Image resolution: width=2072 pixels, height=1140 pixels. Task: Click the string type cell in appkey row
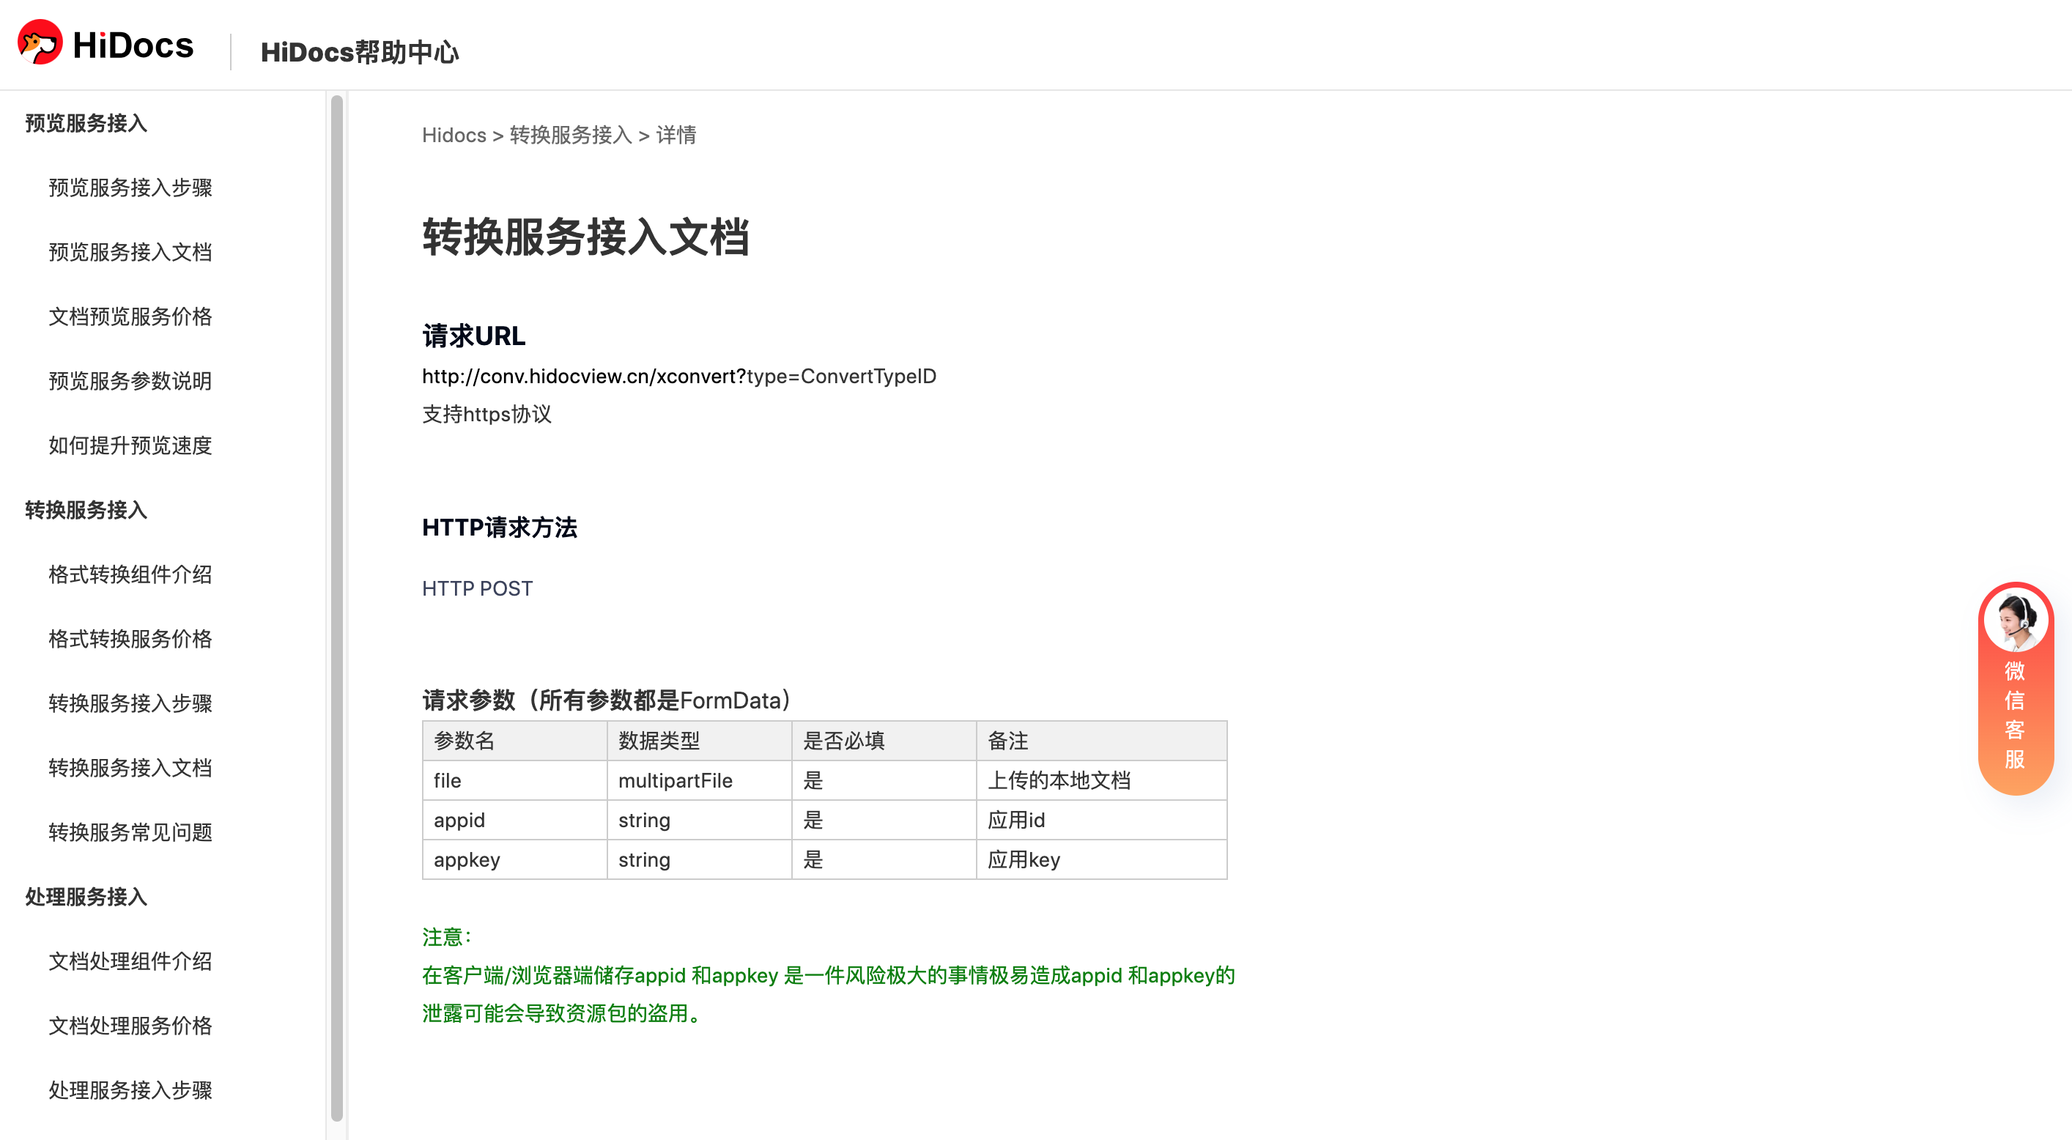point(699,860)
